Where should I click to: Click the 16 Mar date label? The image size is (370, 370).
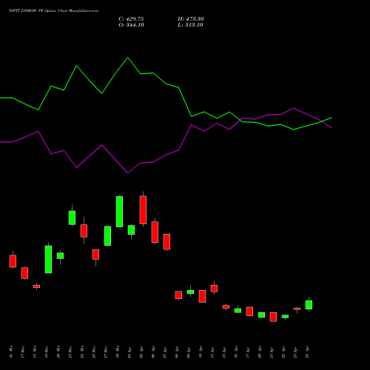point(10,351)
